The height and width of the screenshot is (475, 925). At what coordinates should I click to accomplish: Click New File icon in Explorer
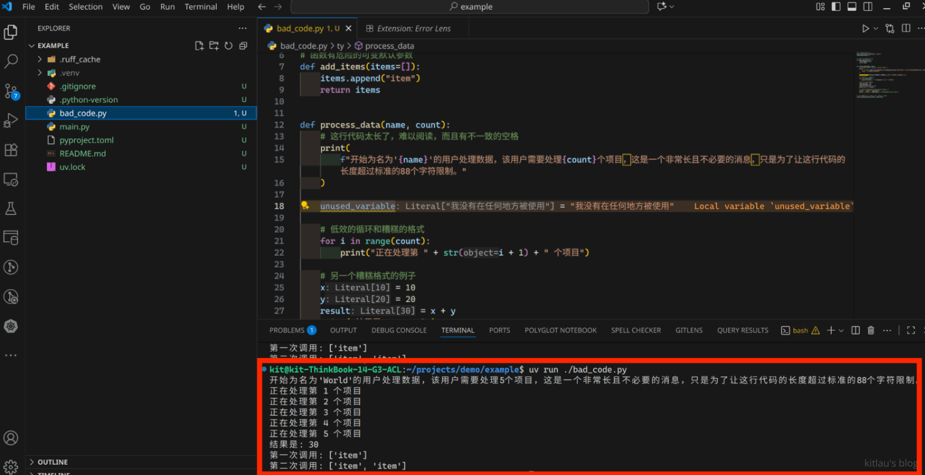199,45
